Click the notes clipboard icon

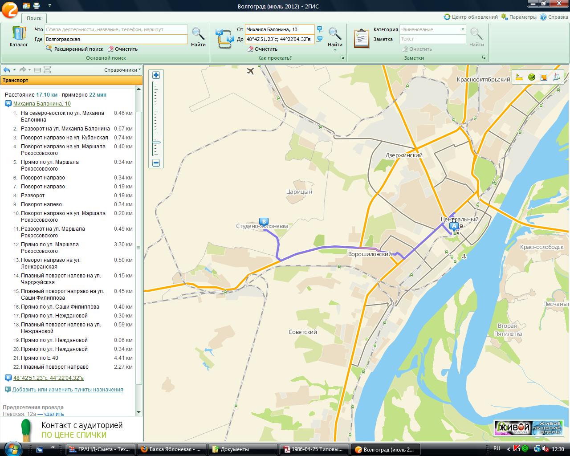(x=361, y=38)
